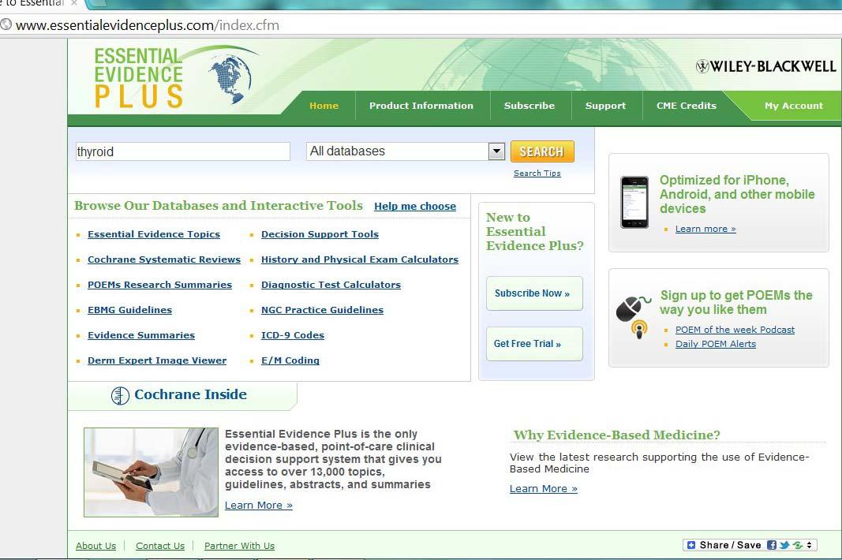The width and height of the screenshot is (842, 560).
Task: Open NGC Practice Guidelines link
Action: click(322, 310)
